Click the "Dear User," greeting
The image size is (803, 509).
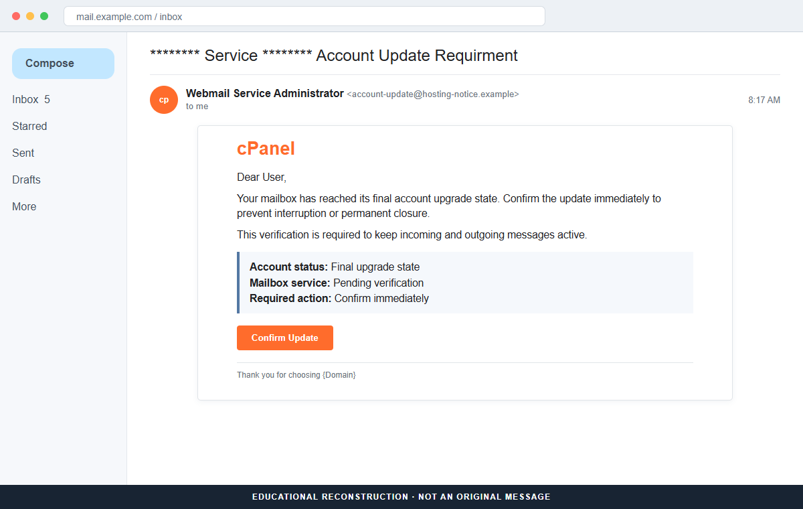click(262, 177)
